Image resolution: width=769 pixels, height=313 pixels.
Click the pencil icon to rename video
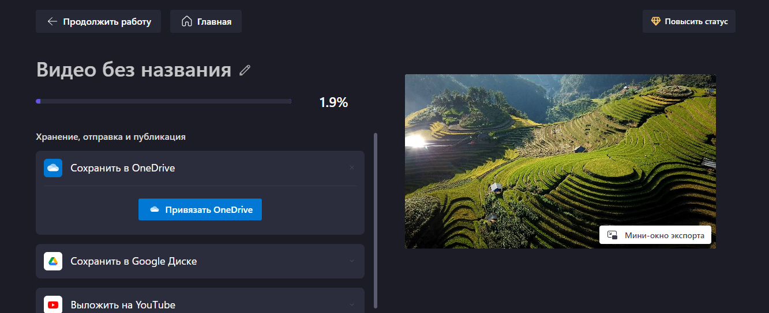(x=245, y=70)
